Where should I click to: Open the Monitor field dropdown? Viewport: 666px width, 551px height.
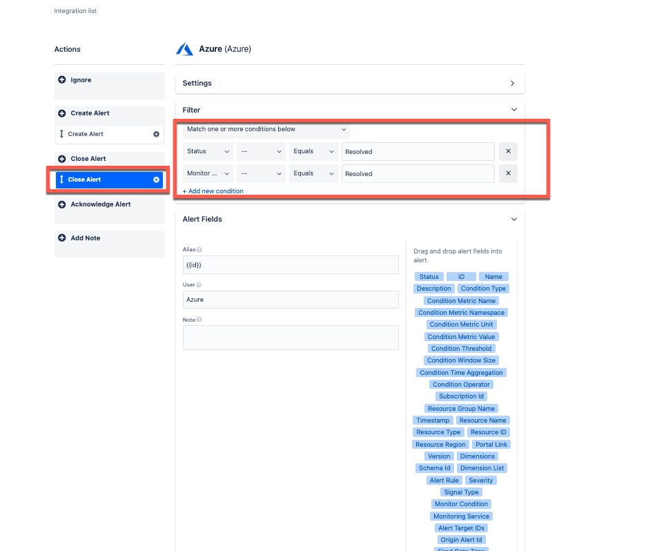click(208, 173)
